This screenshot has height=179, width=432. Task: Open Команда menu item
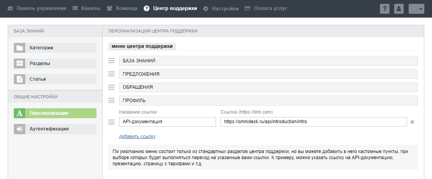click(x=122, y=8)
